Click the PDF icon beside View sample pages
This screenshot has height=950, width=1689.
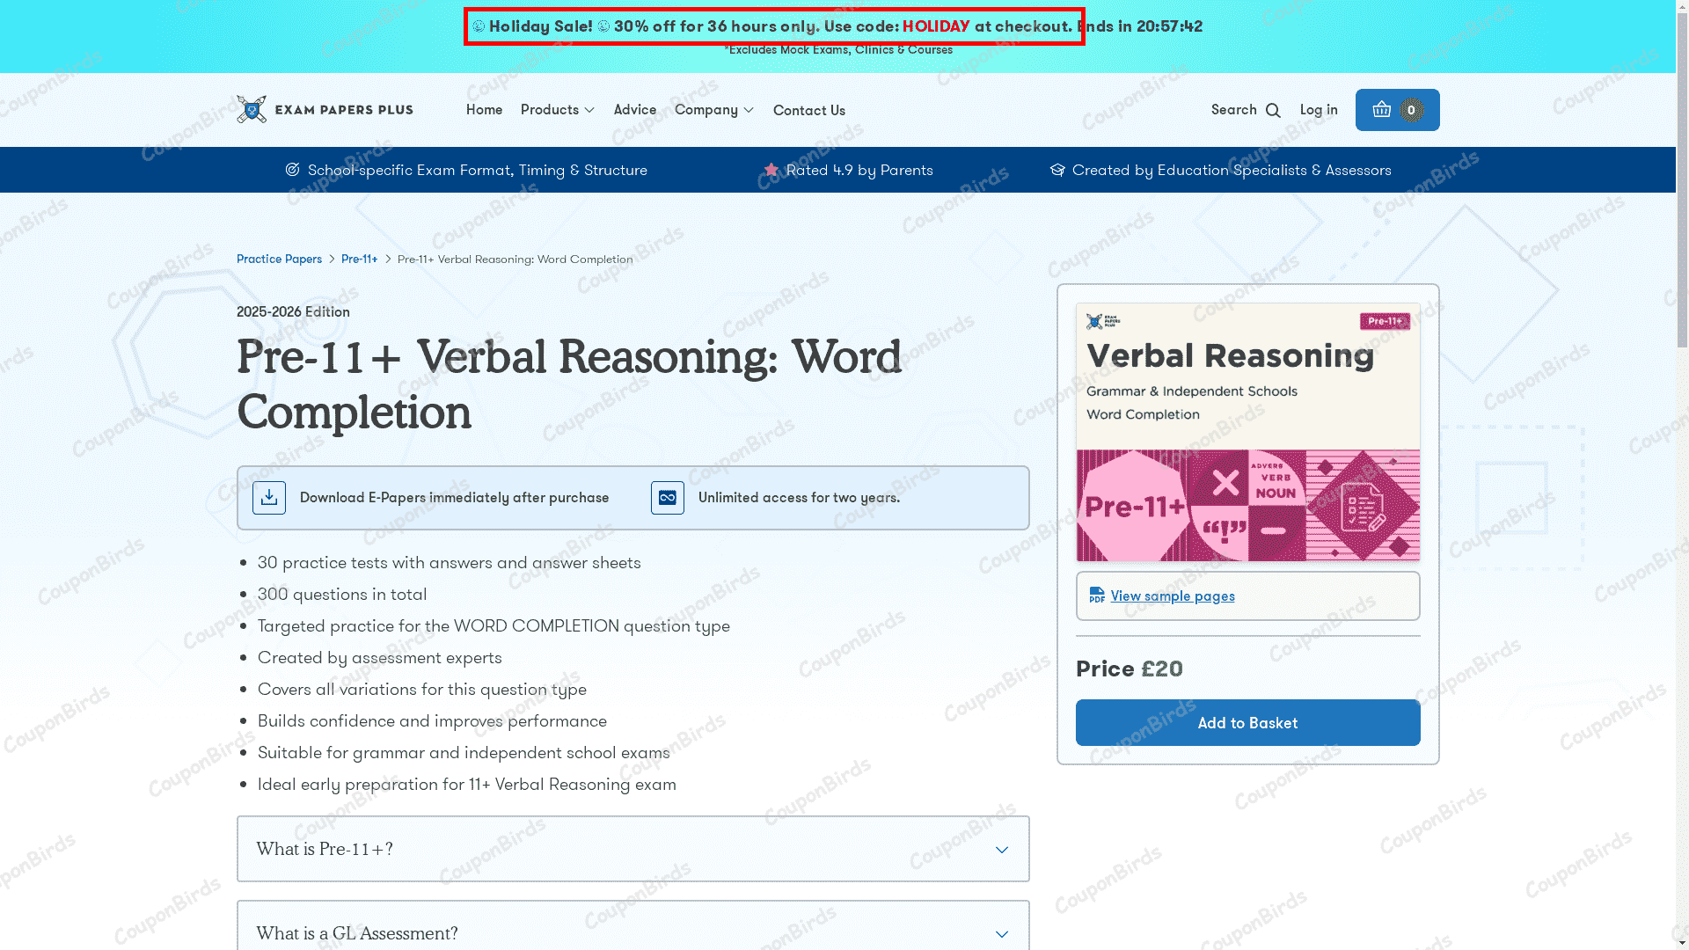pyautogui.click(x=1096, y=596)
